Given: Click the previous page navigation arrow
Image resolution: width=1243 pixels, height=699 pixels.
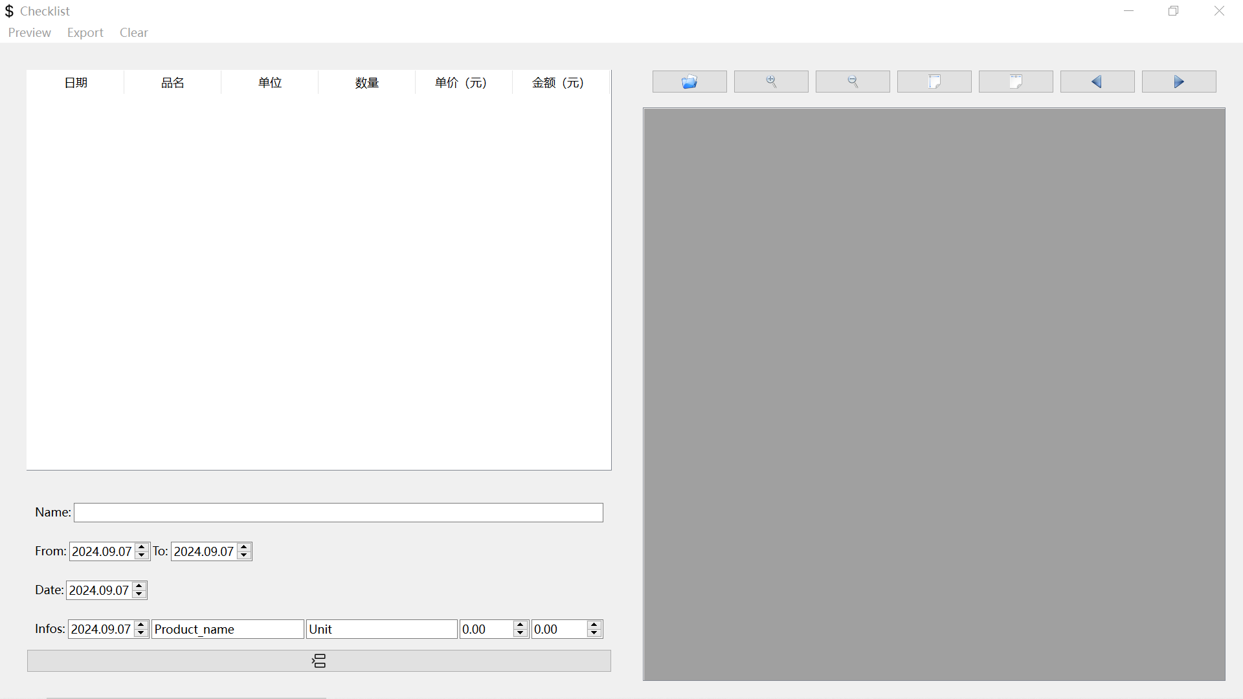Looking at the screenshot, I should tap(1097, 81).
